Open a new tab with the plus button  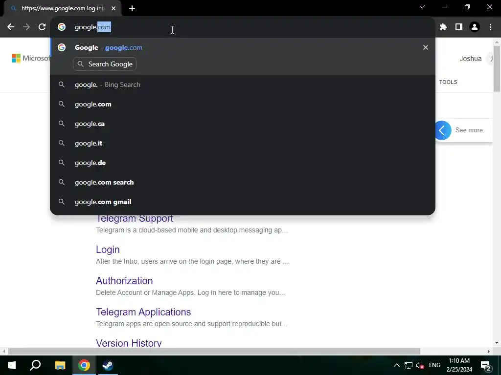pos(132,8)
